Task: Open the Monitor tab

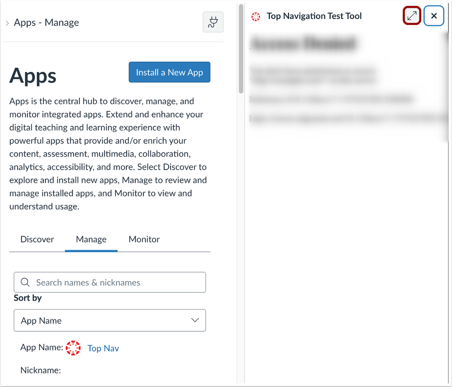Action: (144, 239)
